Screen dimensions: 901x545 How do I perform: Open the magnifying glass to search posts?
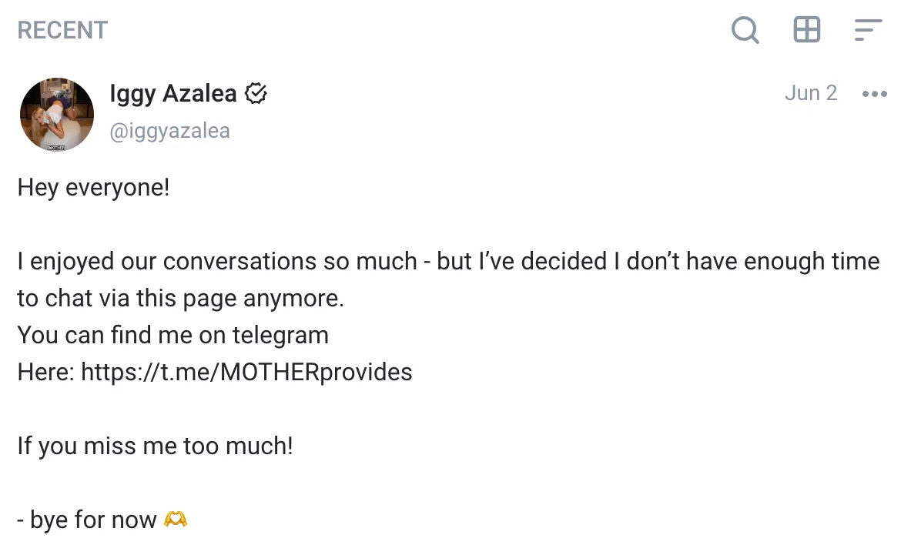[x=745, y=30]
